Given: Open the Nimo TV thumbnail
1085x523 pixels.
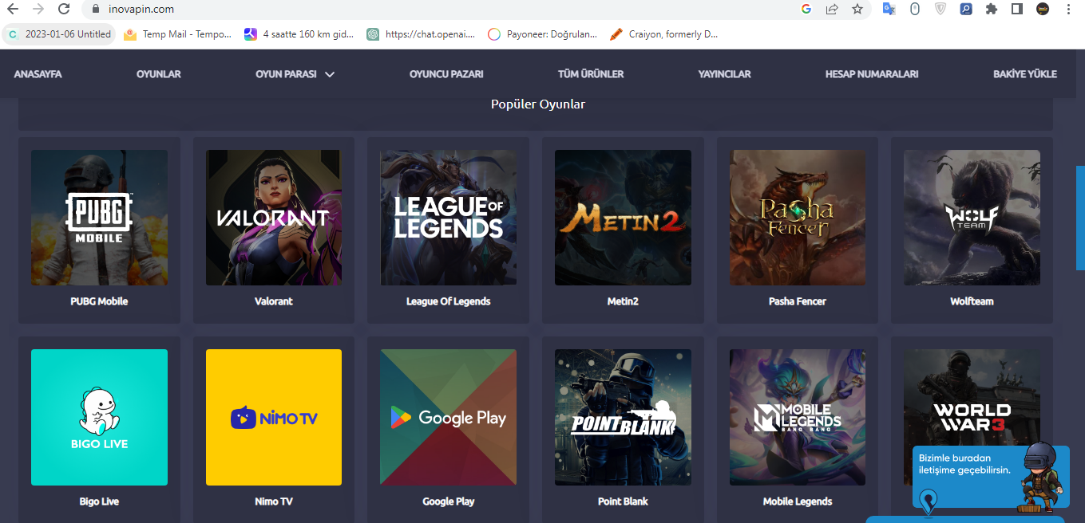Looking at the screenshot, I should click(x=274, y=417).
